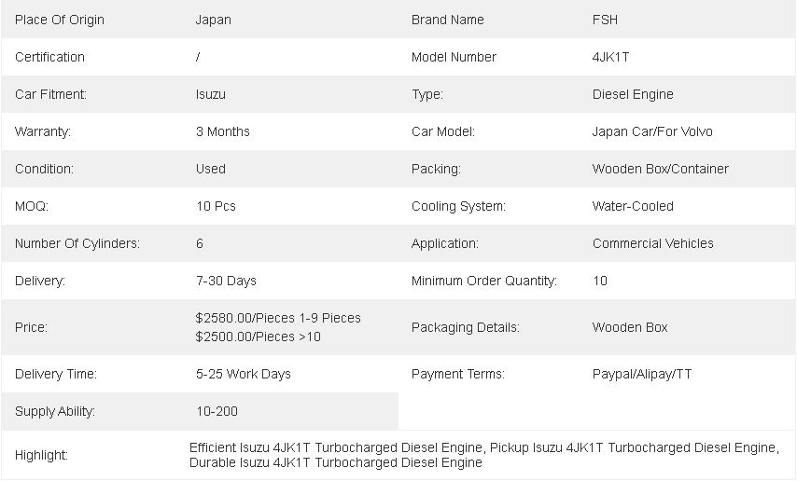Click the 3 Months warranty value

click(223, 131)
